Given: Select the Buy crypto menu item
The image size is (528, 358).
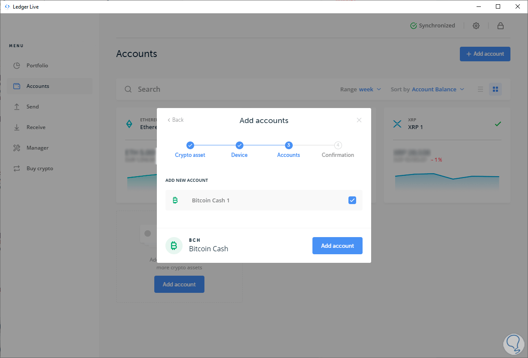Looking at the screenshot, I should [x=50, y=168].
